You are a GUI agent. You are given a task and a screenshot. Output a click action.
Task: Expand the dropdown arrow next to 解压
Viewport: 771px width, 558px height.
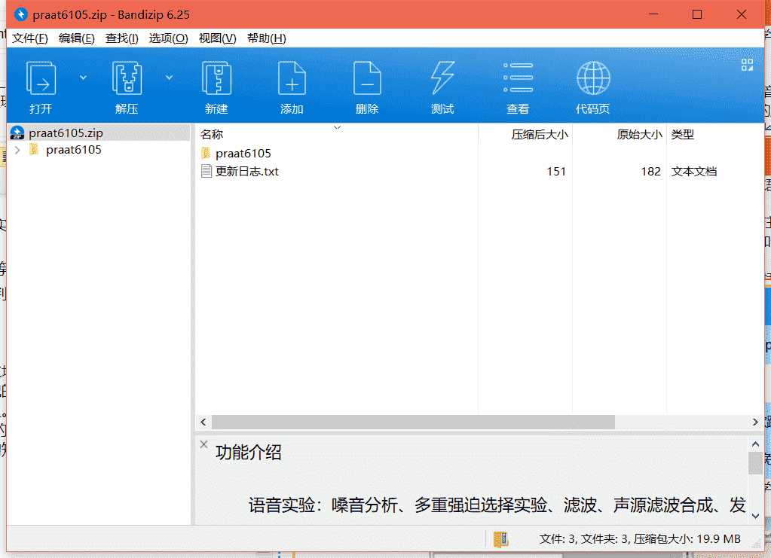(x=169, y=78)
